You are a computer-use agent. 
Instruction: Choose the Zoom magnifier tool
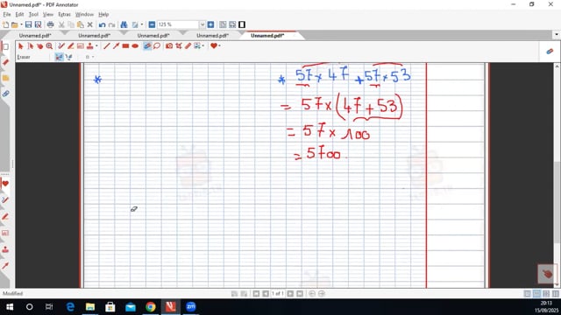pos(49,46)
